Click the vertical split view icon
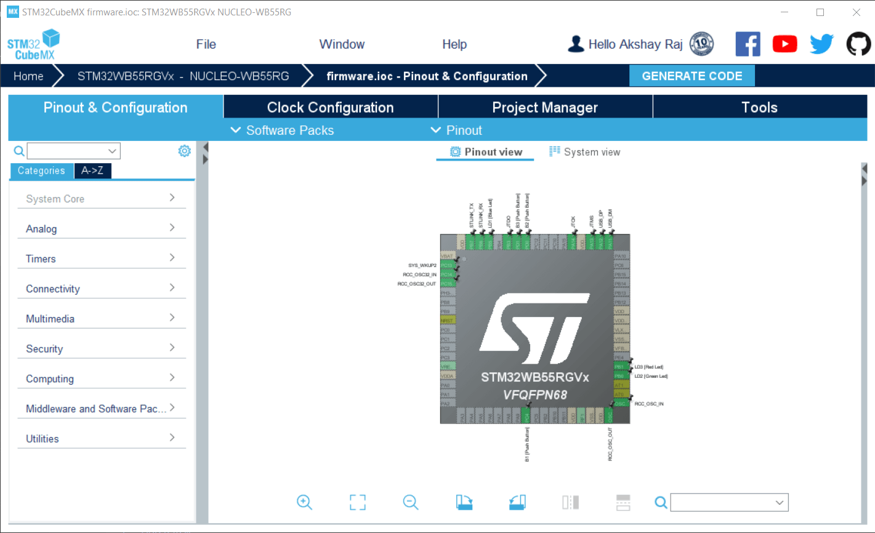The image size is (875, 533). 571,502
